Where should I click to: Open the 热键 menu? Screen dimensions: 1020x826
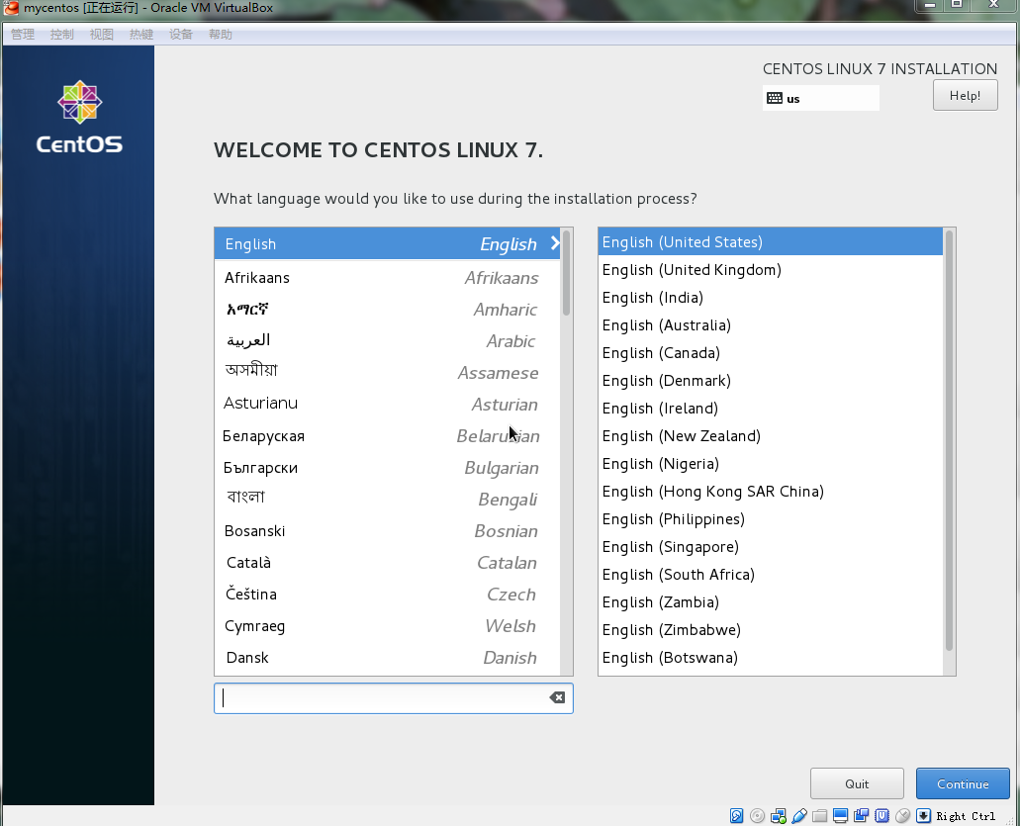[141, 35]
